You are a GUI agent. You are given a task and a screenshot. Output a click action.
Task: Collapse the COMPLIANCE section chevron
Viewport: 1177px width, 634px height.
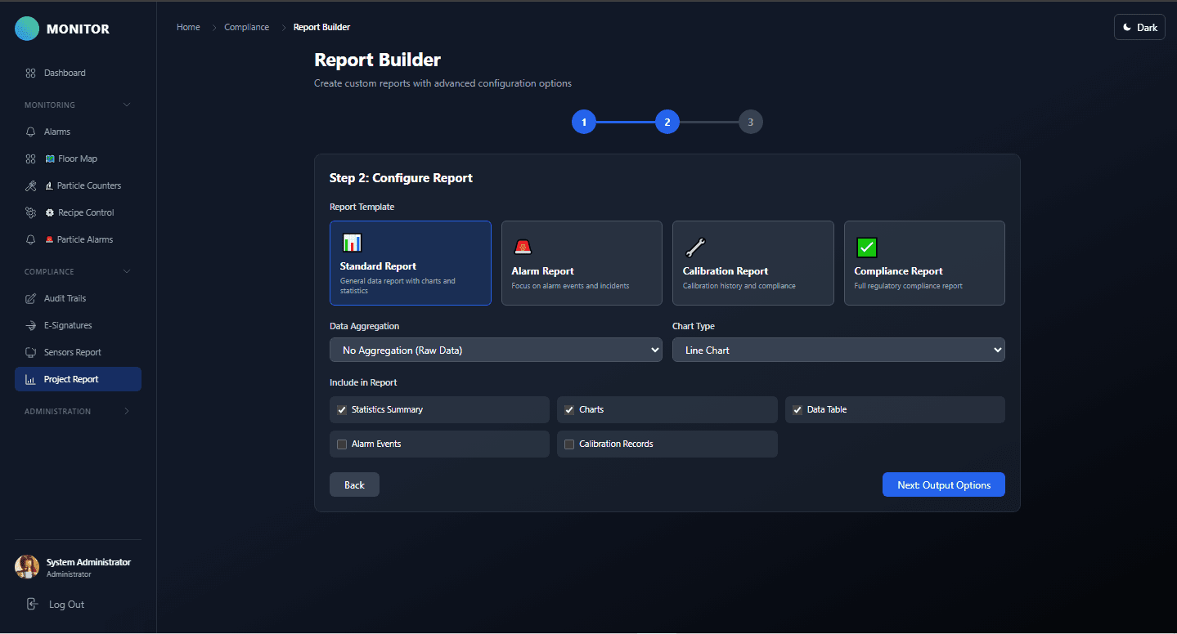[x=126, y=271]
